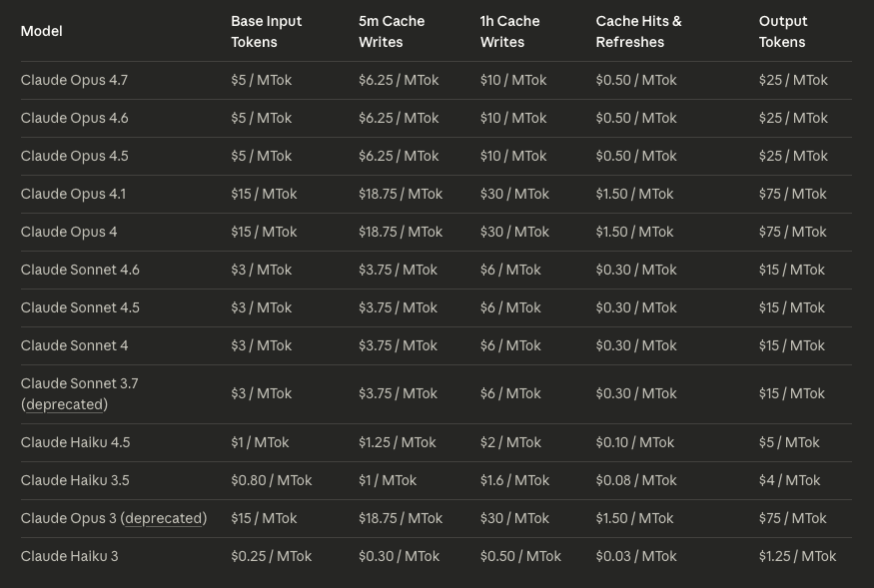Select the 5m Cache Writes column header

[x=392, y=31]
